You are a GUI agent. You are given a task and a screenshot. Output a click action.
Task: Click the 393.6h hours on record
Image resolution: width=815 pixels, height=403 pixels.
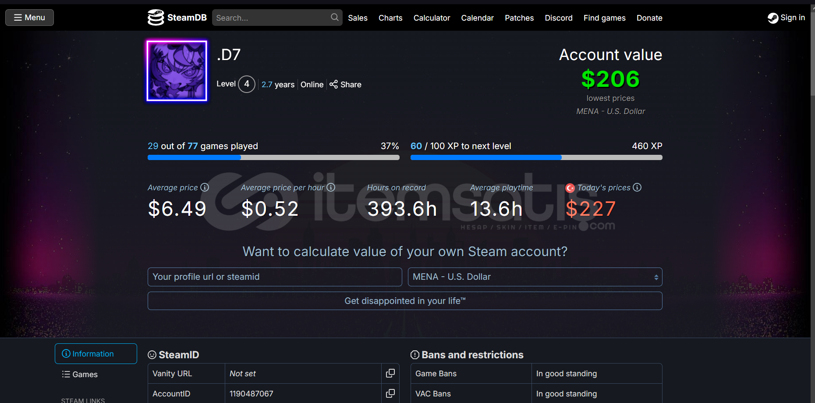click(402, 209)
